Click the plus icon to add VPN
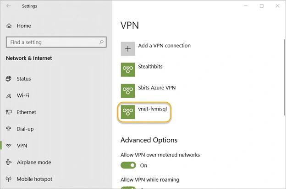Image resolution: width=286 pixels, height=189 pixels. [x=128, y=49]
